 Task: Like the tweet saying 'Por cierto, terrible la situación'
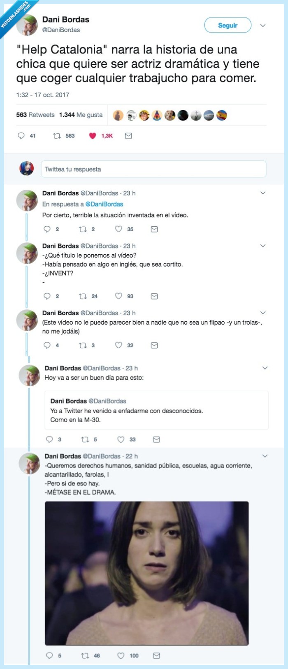[x=119, y=229]
